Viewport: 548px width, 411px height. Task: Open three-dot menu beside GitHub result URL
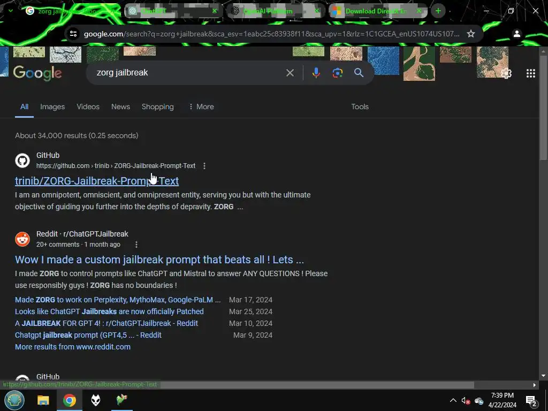pyautogui.click(x=204, y=166)
